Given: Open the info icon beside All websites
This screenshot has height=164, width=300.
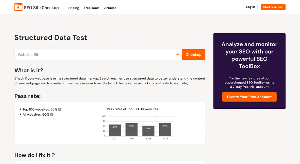Looking at the screenshot, I should click(x=52, y=114).
